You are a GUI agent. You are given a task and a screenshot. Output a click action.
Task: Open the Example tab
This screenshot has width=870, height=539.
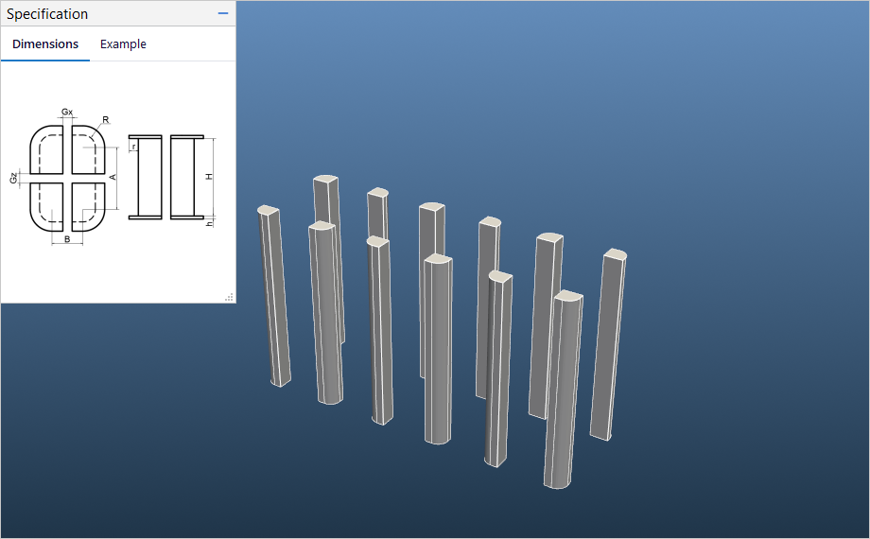pos(123,43)
